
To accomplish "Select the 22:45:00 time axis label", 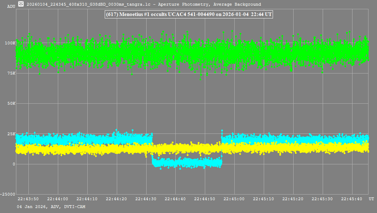I will pyautogui.click(x=234, y=199).
